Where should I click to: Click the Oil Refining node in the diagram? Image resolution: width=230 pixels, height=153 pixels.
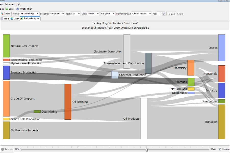coord(68,102)
